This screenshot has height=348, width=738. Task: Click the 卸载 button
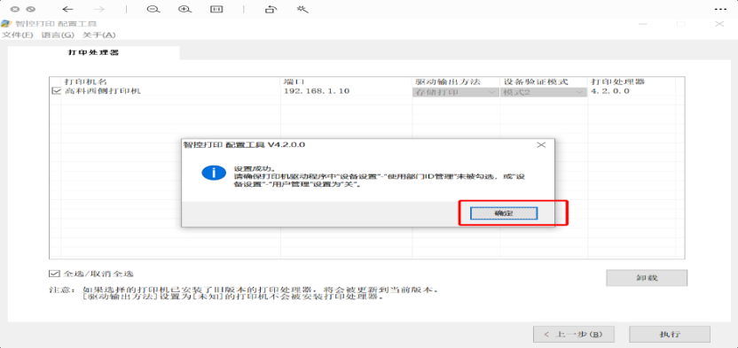(x=647, y=278)
